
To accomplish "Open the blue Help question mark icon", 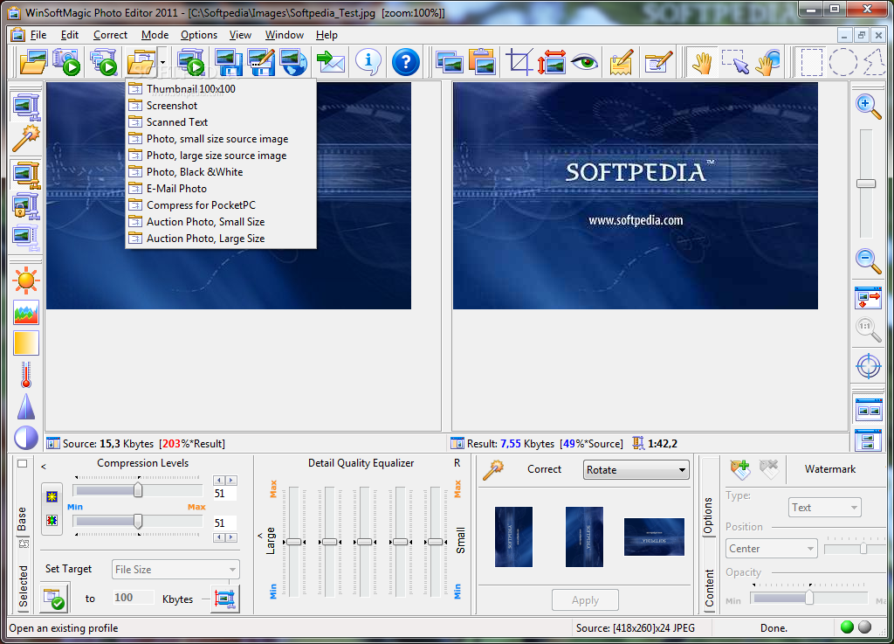I will click(406, 62).
